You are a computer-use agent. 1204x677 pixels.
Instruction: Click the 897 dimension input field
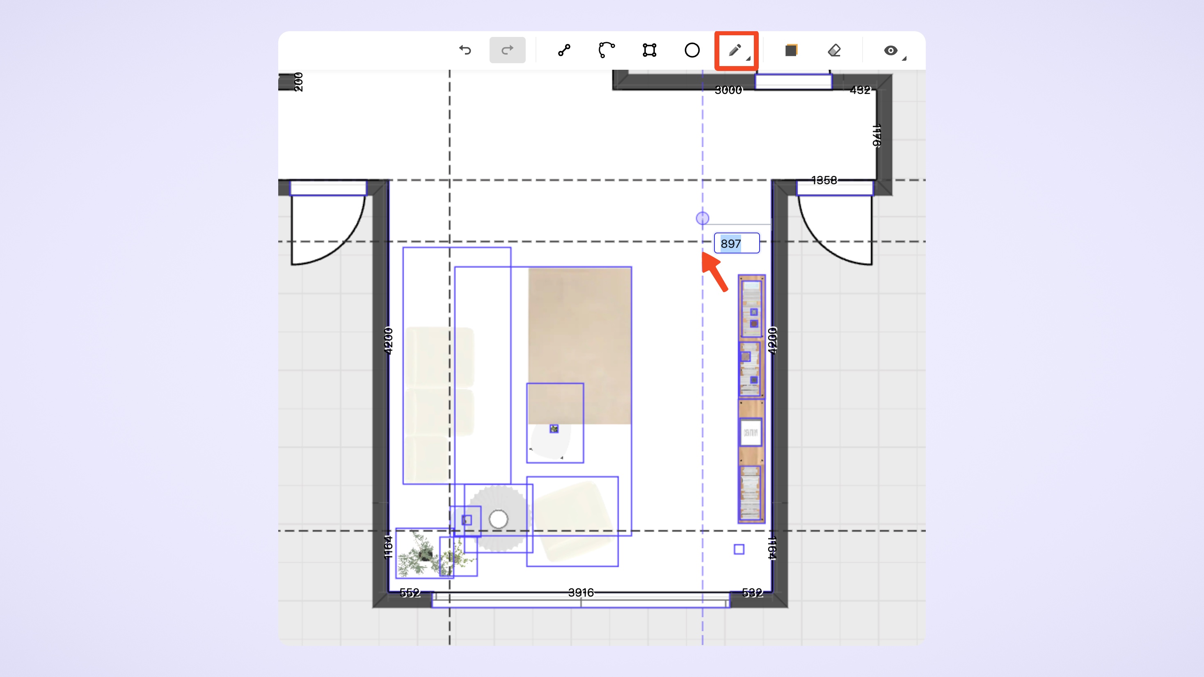737,243
